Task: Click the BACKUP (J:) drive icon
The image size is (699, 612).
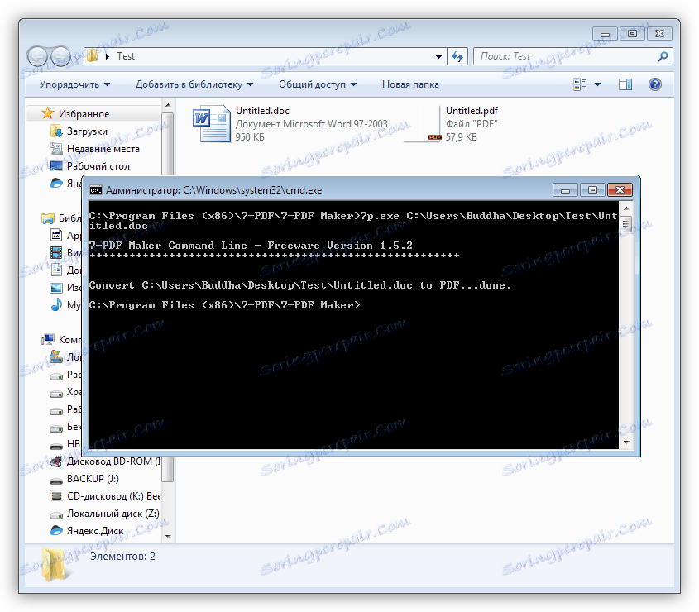Action: 56,481
